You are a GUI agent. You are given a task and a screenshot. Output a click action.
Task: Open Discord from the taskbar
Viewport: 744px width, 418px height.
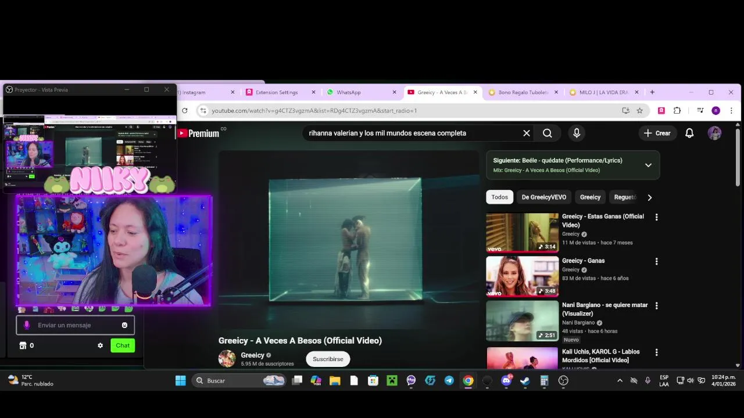pyautogui.click(x=506, y=381)
